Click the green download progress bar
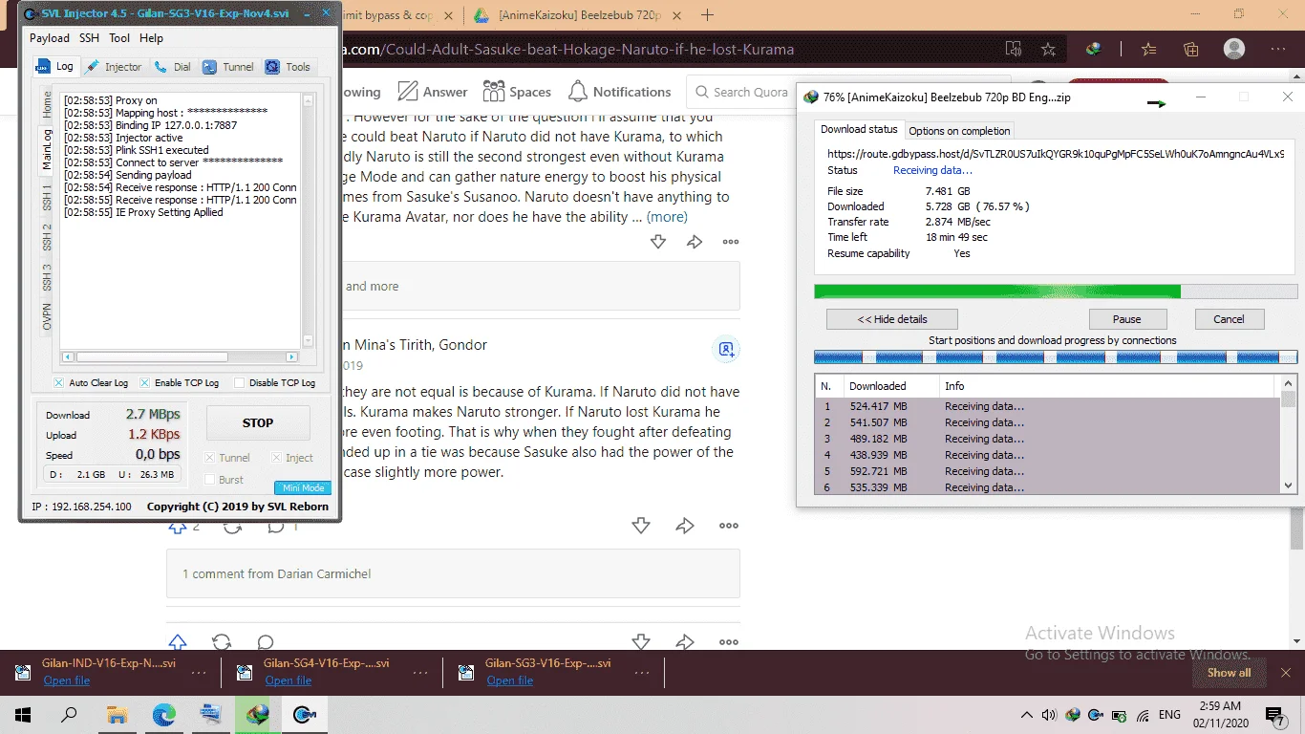The image size is (1305, 734). pos(1056,291)
